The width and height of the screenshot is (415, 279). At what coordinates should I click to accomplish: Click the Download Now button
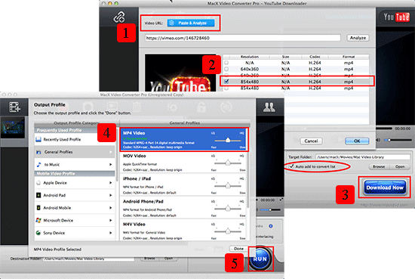pos(385,188)
